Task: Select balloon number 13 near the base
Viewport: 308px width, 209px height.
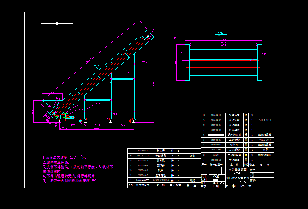Action: coord(115,114)
